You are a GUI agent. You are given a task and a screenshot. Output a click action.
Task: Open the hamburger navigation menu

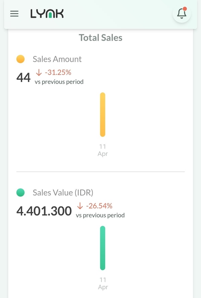[x=14, y=14]
